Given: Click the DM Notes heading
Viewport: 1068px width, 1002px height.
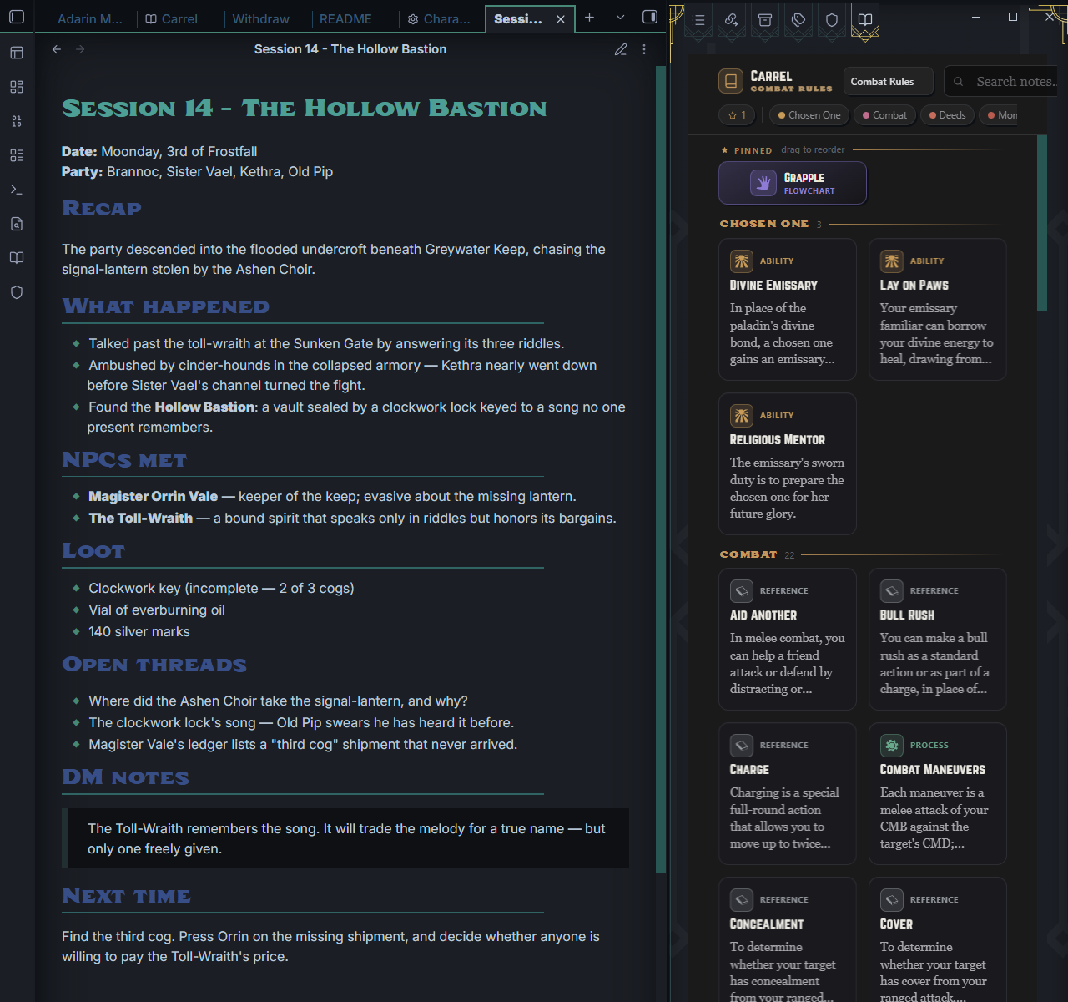Looking at the screenshot, I should pyautogui.click(x=125, y=777).
